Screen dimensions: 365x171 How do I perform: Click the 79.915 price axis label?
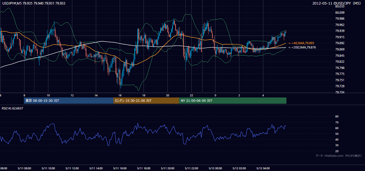point(340,37)
